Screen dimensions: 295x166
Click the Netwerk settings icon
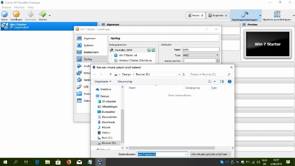click(79, 73)
